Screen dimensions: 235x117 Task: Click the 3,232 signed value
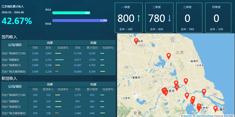click(x=48, y=60)
